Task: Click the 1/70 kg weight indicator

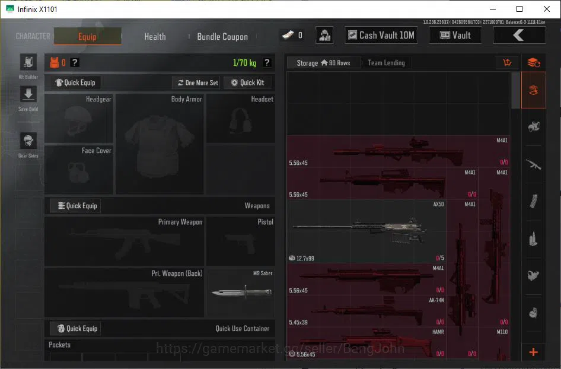Action: (x=244, y=63)
